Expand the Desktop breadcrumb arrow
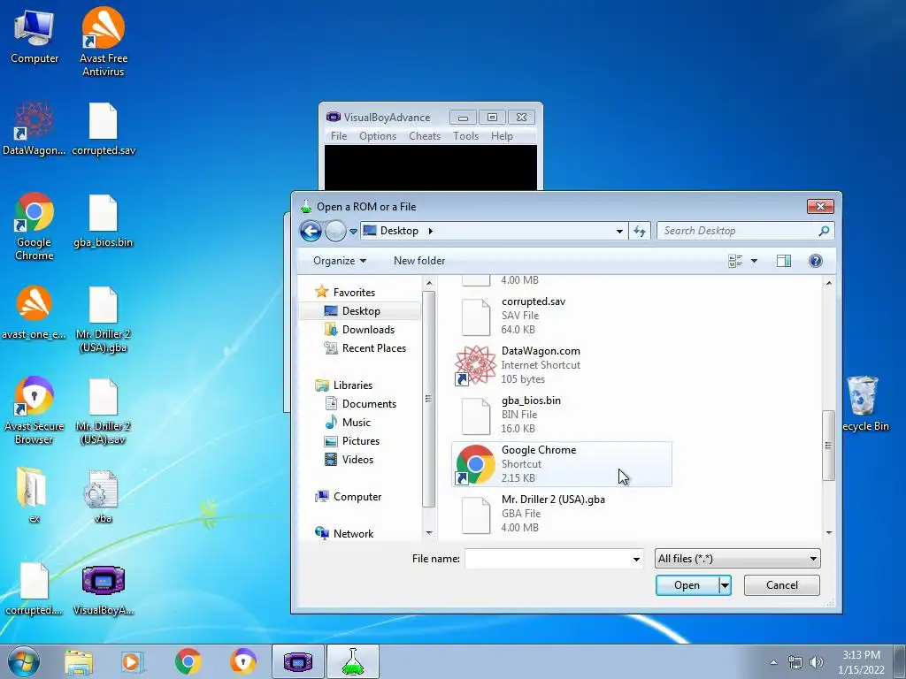 [431, 231]
